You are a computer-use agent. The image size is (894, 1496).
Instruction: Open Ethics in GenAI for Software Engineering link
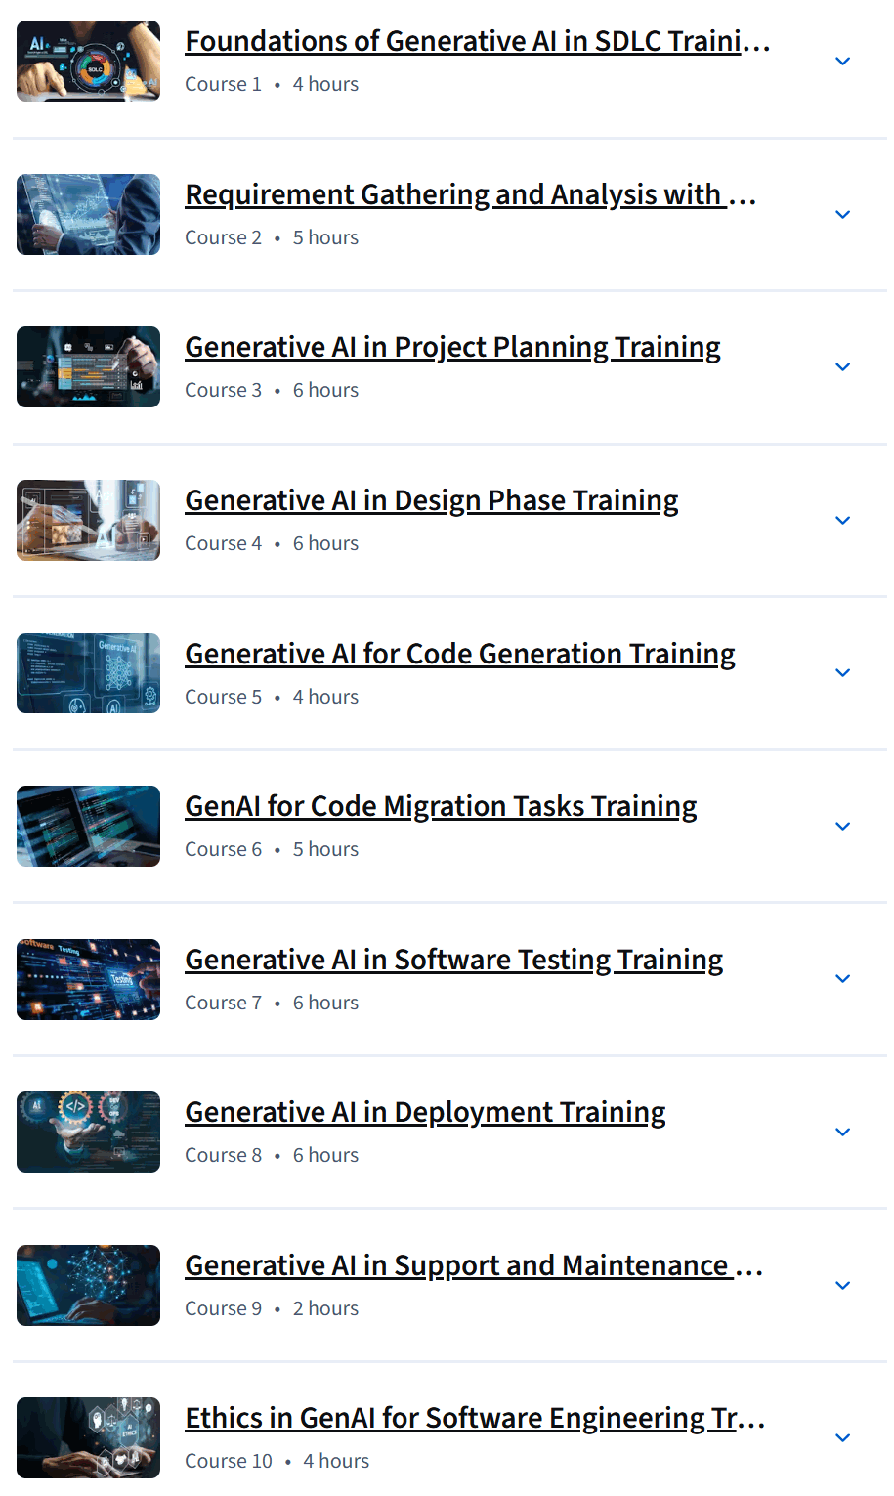476,1419
